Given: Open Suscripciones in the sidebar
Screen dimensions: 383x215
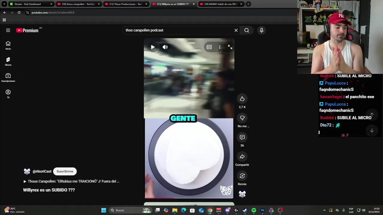Looking at the screenshot, I should [8, 78].
